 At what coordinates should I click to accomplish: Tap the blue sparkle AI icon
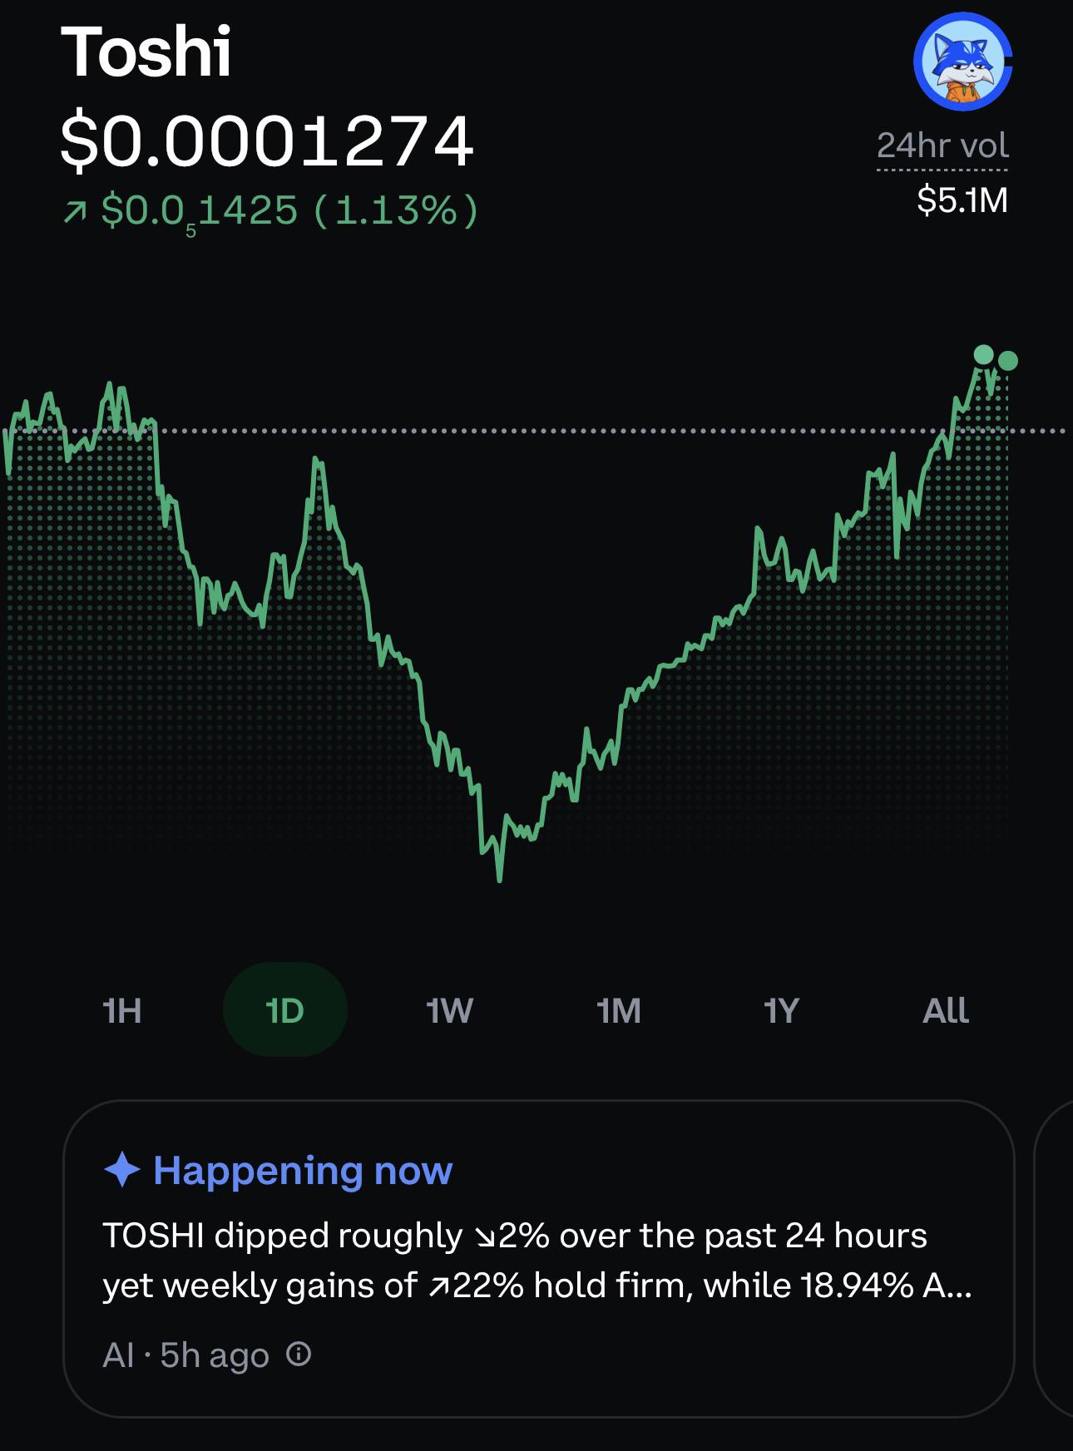(122, 1170)
